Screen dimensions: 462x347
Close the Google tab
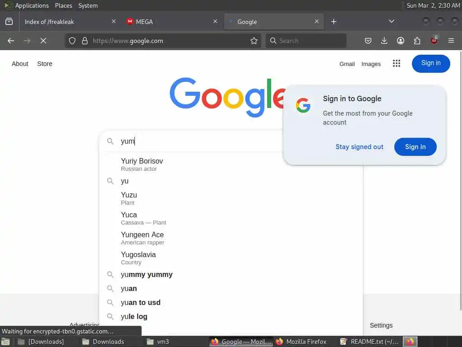(x=317, y=21)
